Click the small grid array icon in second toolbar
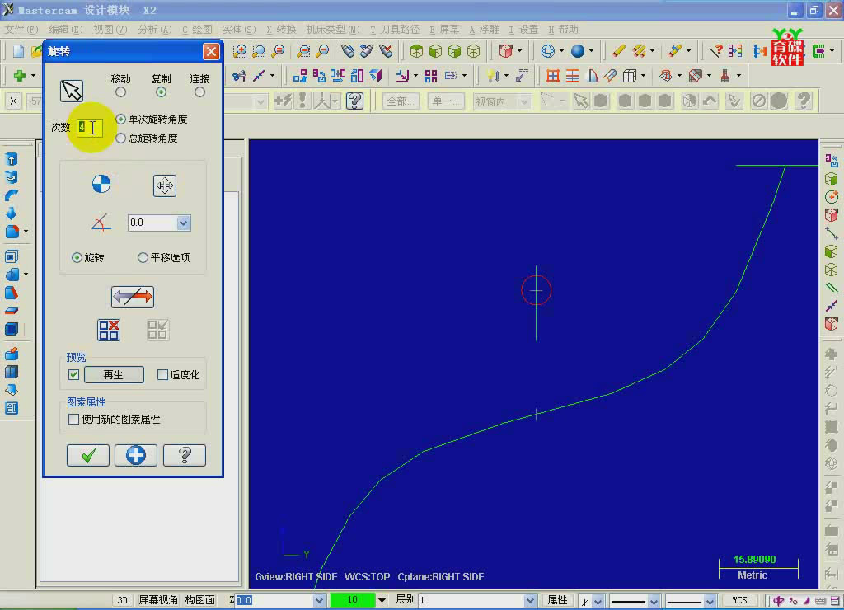 pos(430,76)
